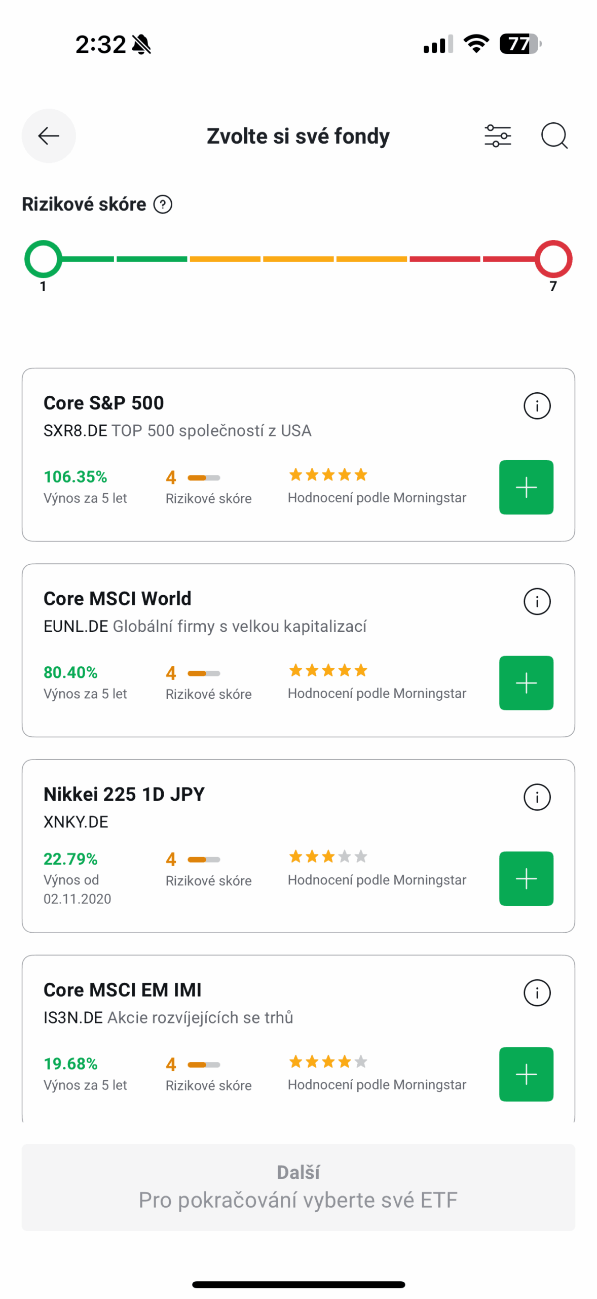Click the minimum risk slider handle
Viewport: 597px width, 1299px height.
click(x=44, y=259)
